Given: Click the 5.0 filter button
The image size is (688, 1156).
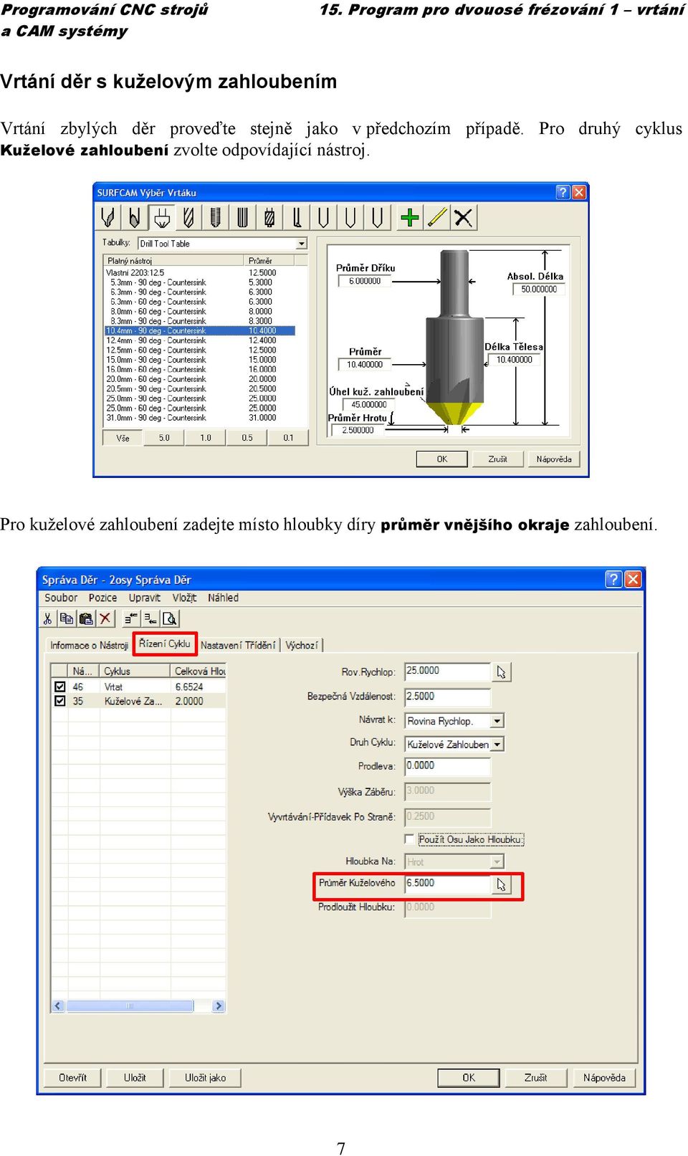Looking at the screenshot, I should pos(164,438).
